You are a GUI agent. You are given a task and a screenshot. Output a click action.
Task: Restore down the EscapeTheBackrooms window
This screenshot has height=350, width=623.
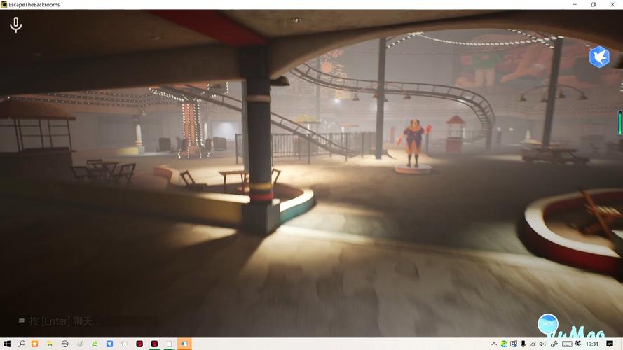click(594, 4)
